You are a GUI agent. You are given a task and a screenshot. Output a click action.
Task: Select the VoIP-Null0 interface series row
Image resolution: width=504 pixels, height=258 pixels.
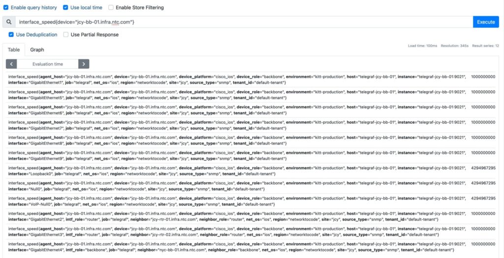coord(236,201)
